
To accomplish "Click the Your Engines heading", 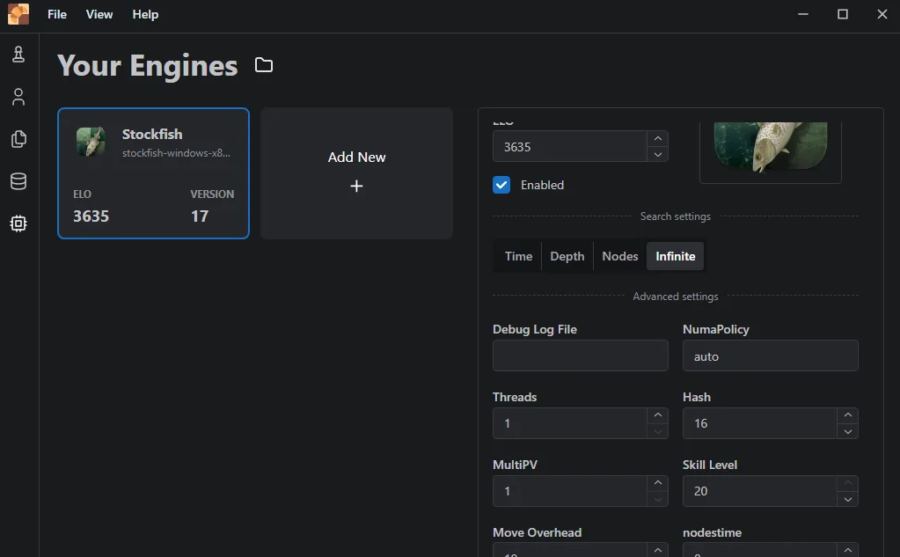I will click(148, 65).
